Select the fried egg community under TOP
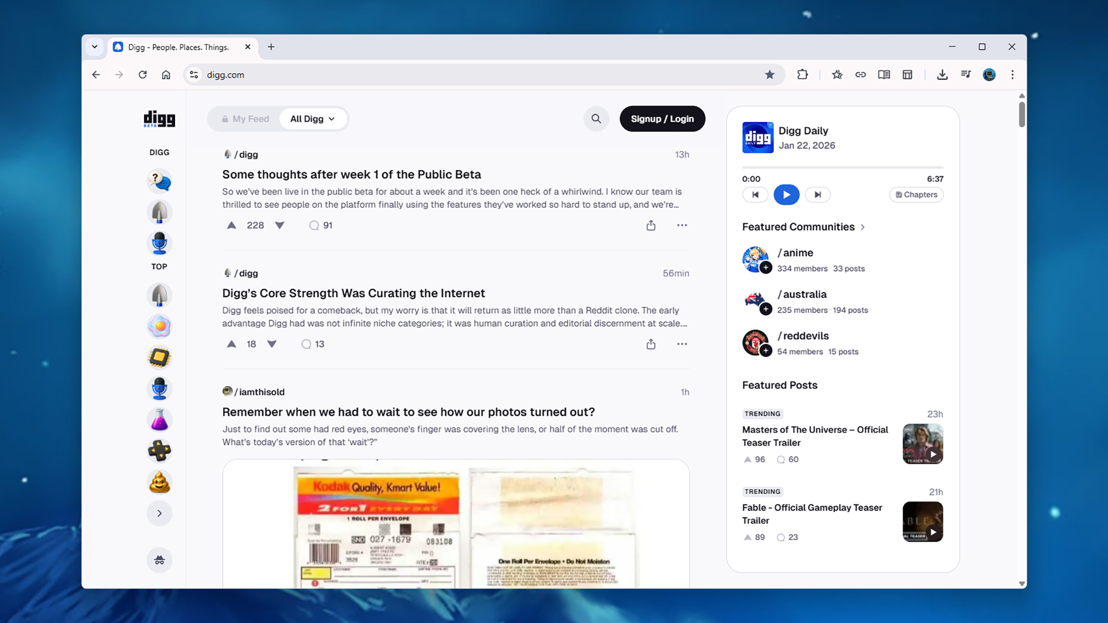Viewport: 1108px width, 623px height. [159, 326]
